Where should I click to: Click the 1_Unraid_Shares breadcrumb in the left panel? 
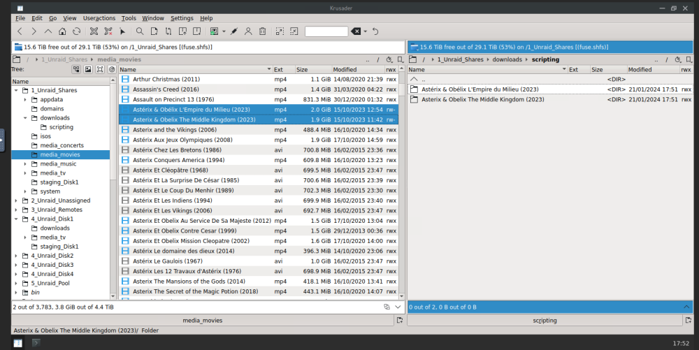(x=64, y=59)
